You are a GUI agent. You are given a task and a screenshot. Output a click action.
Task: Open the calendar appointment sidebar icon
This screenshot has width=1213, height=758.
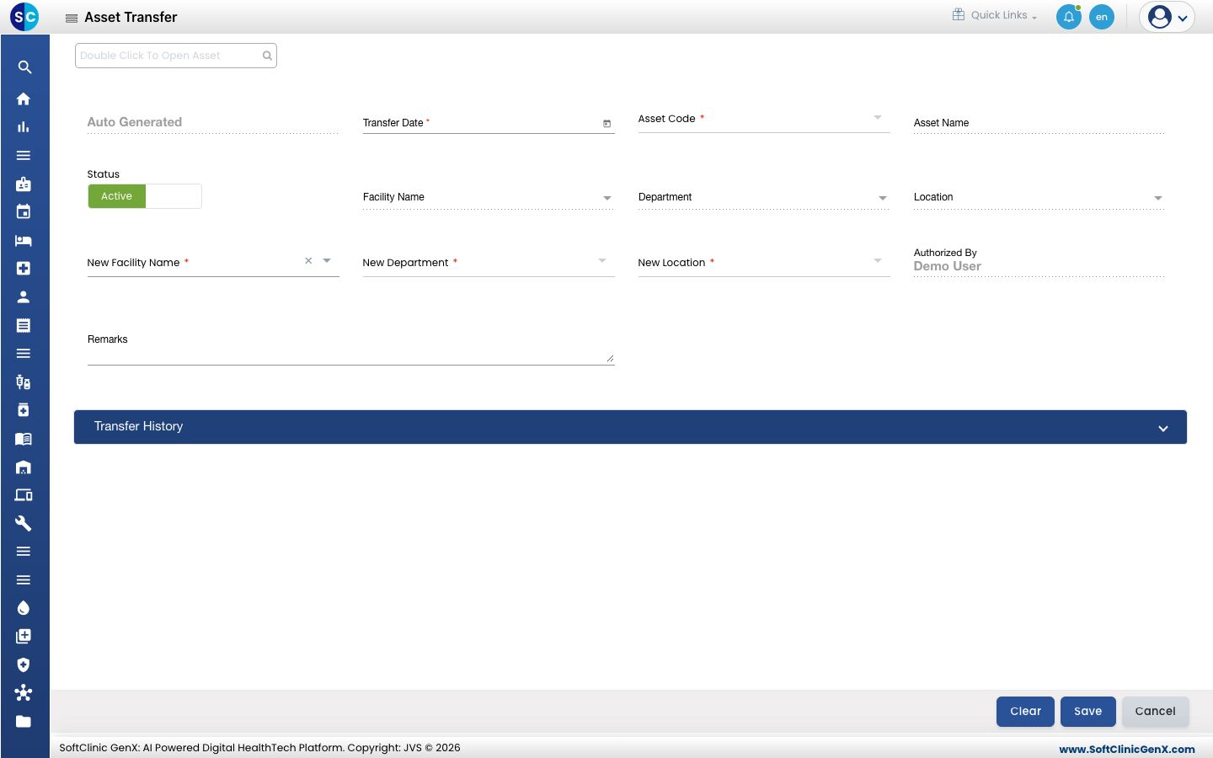pos(24,211)
